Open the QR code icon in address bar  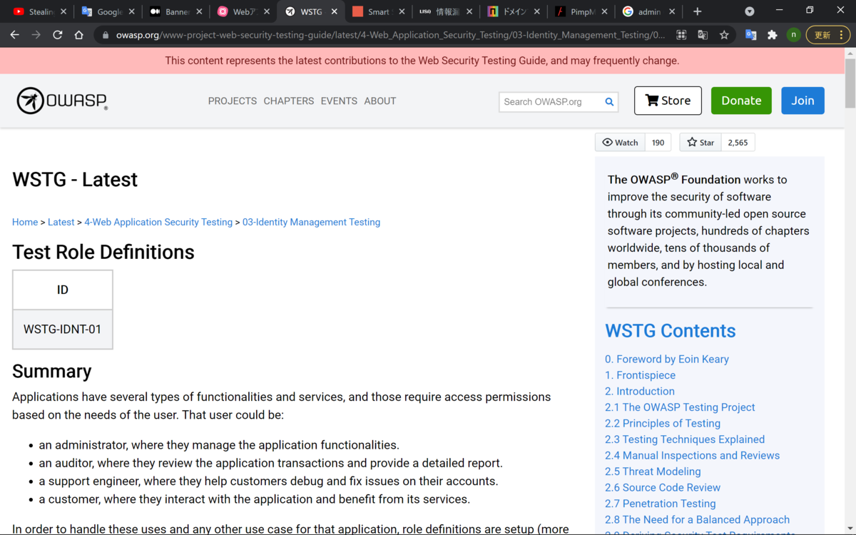pyautogui.click(x=681, y=34)
